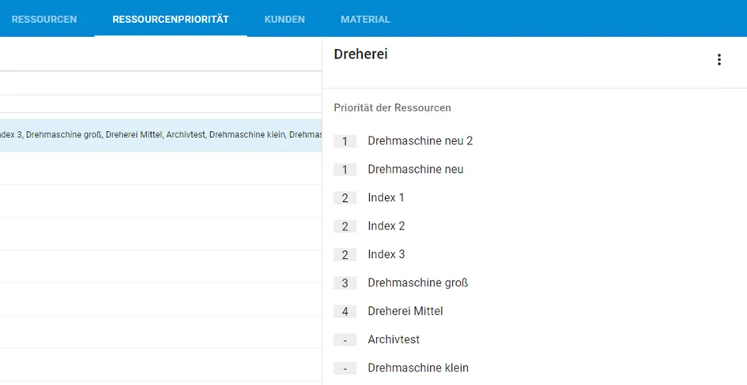Click priority box of Drehmaschine groß
This screenshot has width=747, height=385.
tap(345, 283)
